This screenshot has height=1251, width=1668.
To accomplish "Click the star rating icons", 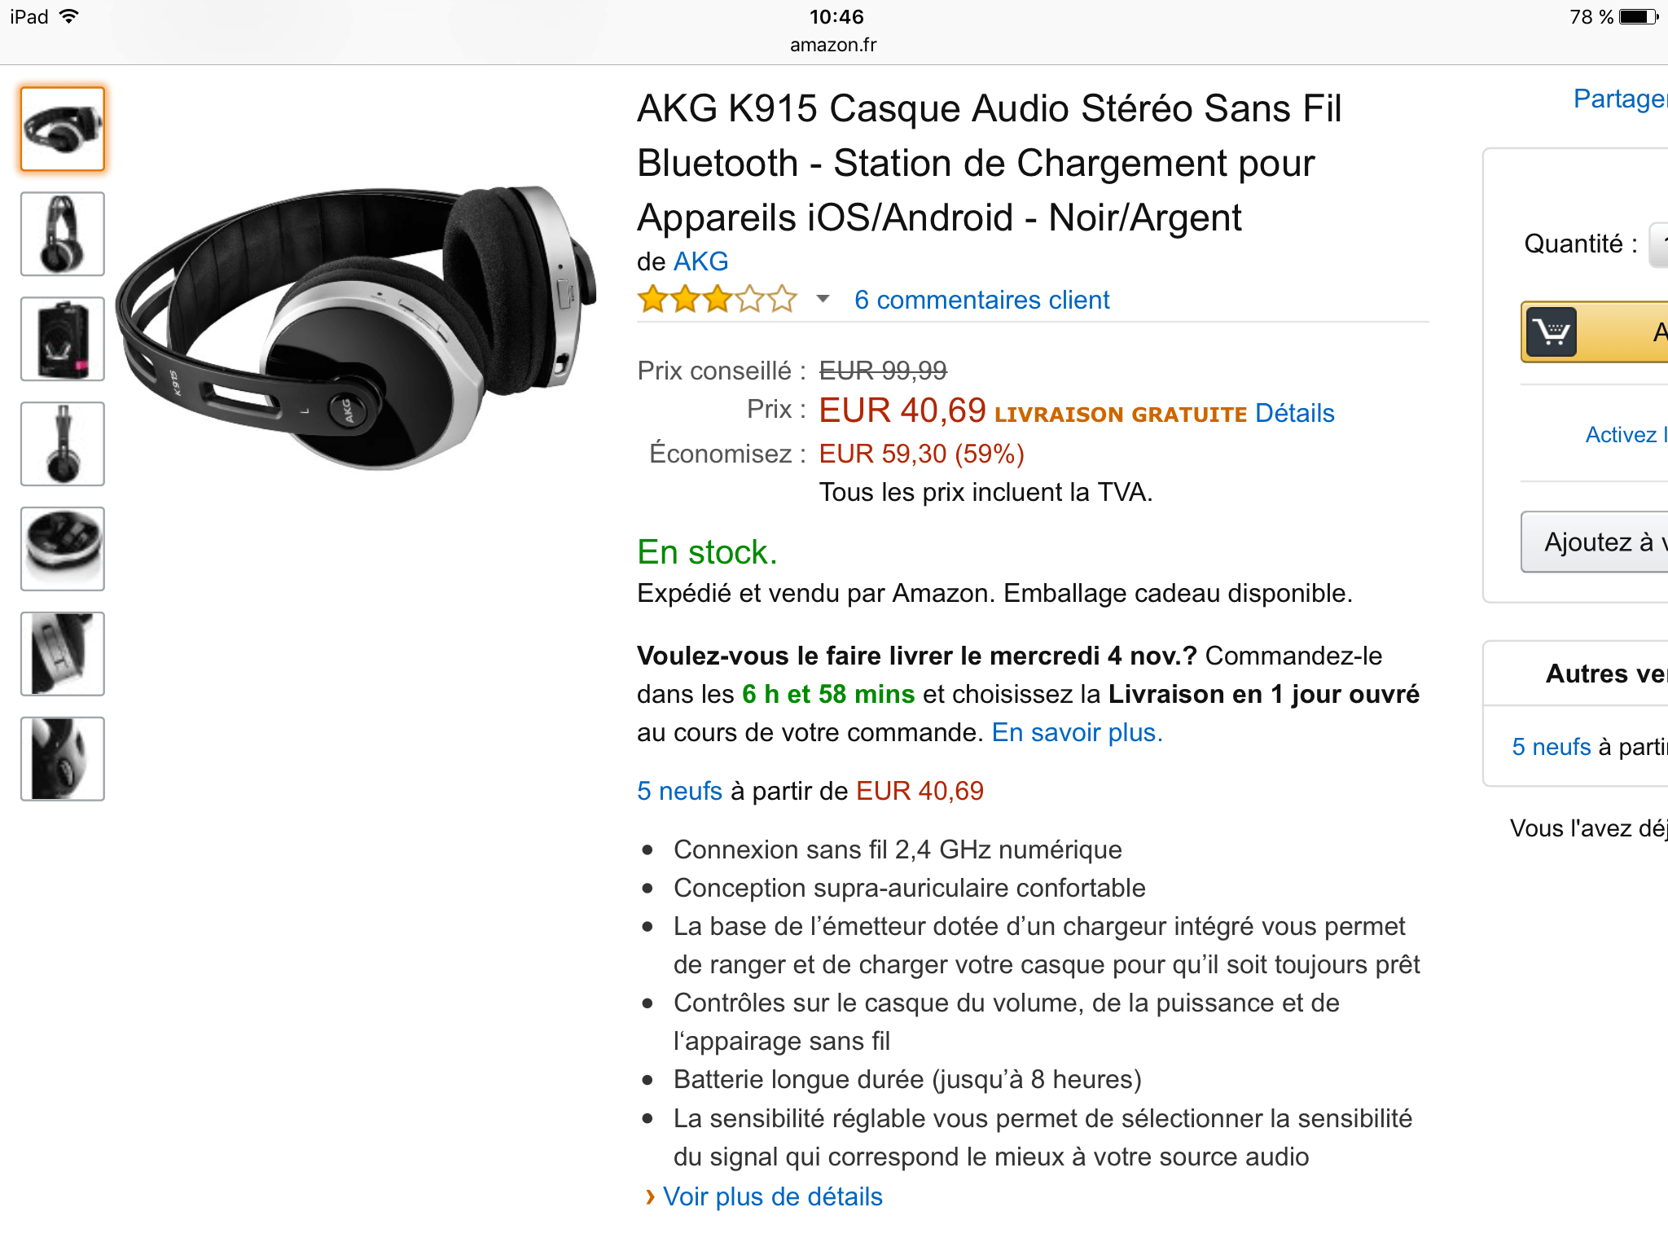I will [x=718, y=300].
